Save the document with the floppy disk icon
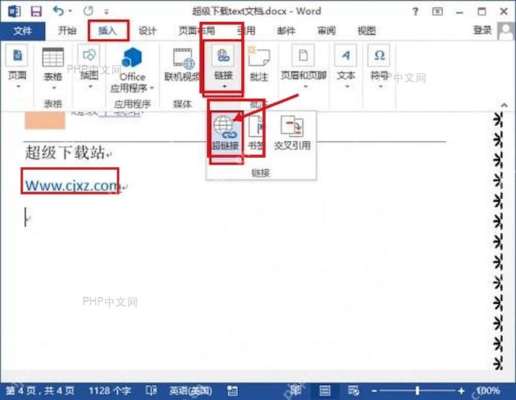Screen dimensions: 516x400 tap(36, 12)
